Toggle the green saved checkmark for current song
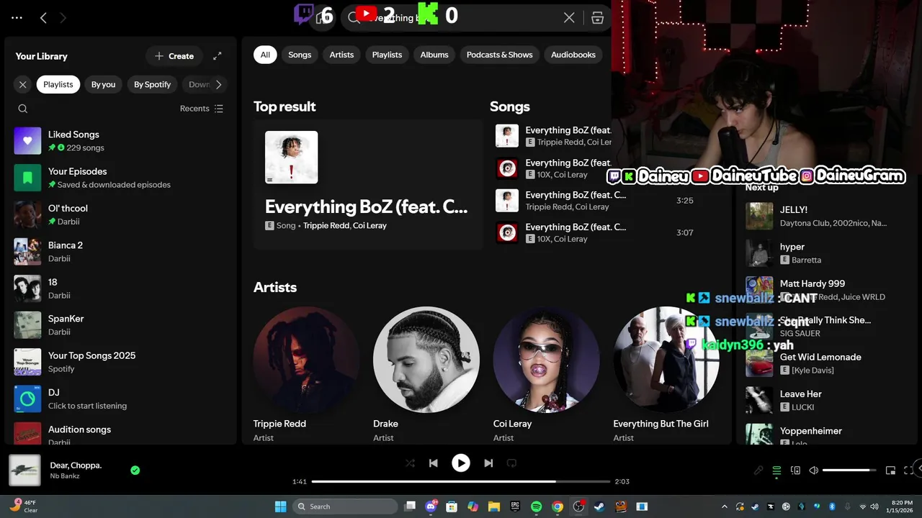This screenshot has width=922, height=518. [x=135, y=471]
